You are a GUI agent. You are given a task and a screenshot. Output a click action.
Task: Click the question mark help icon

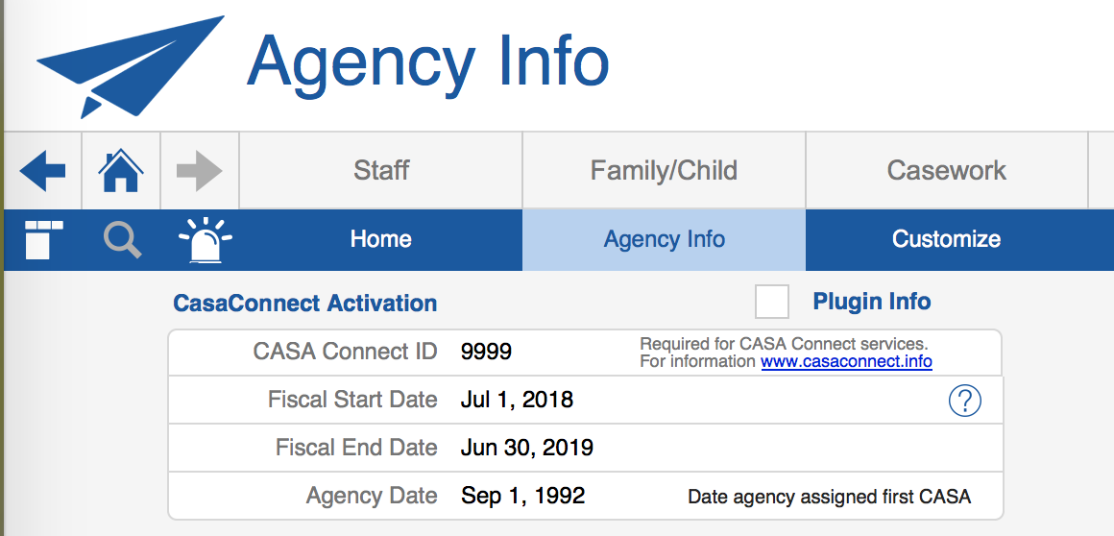click(x=964, y=401)
